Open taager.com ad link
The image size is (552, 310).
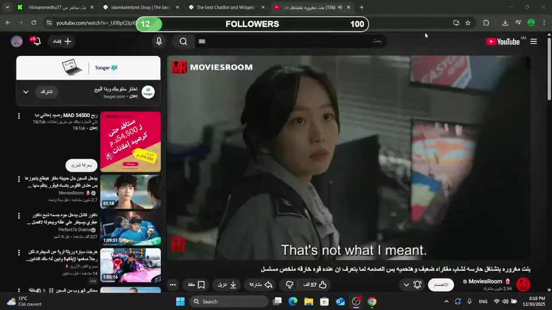[x=114, y=96]
